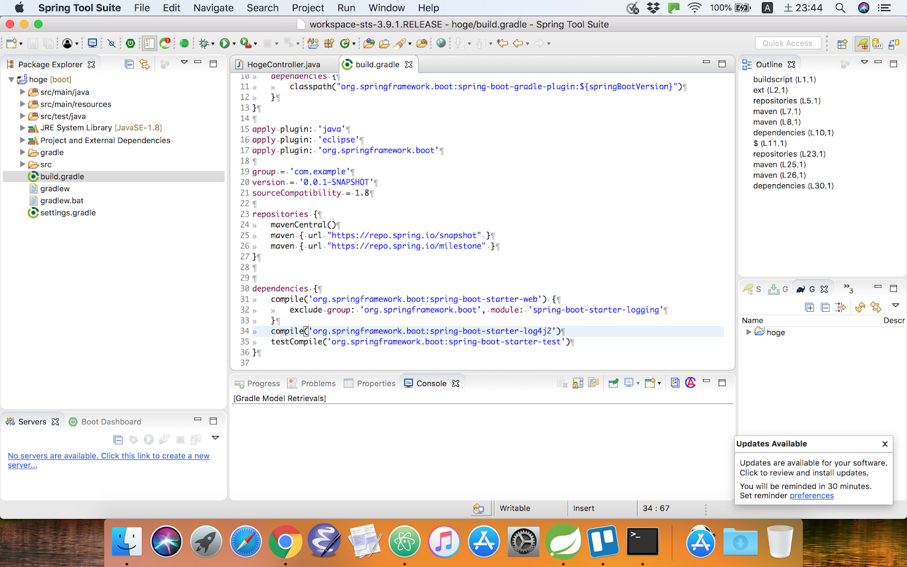This screenshot has height=567, width=907.
Task: Click the link to create a new server
Action: (x=108, y=455)
